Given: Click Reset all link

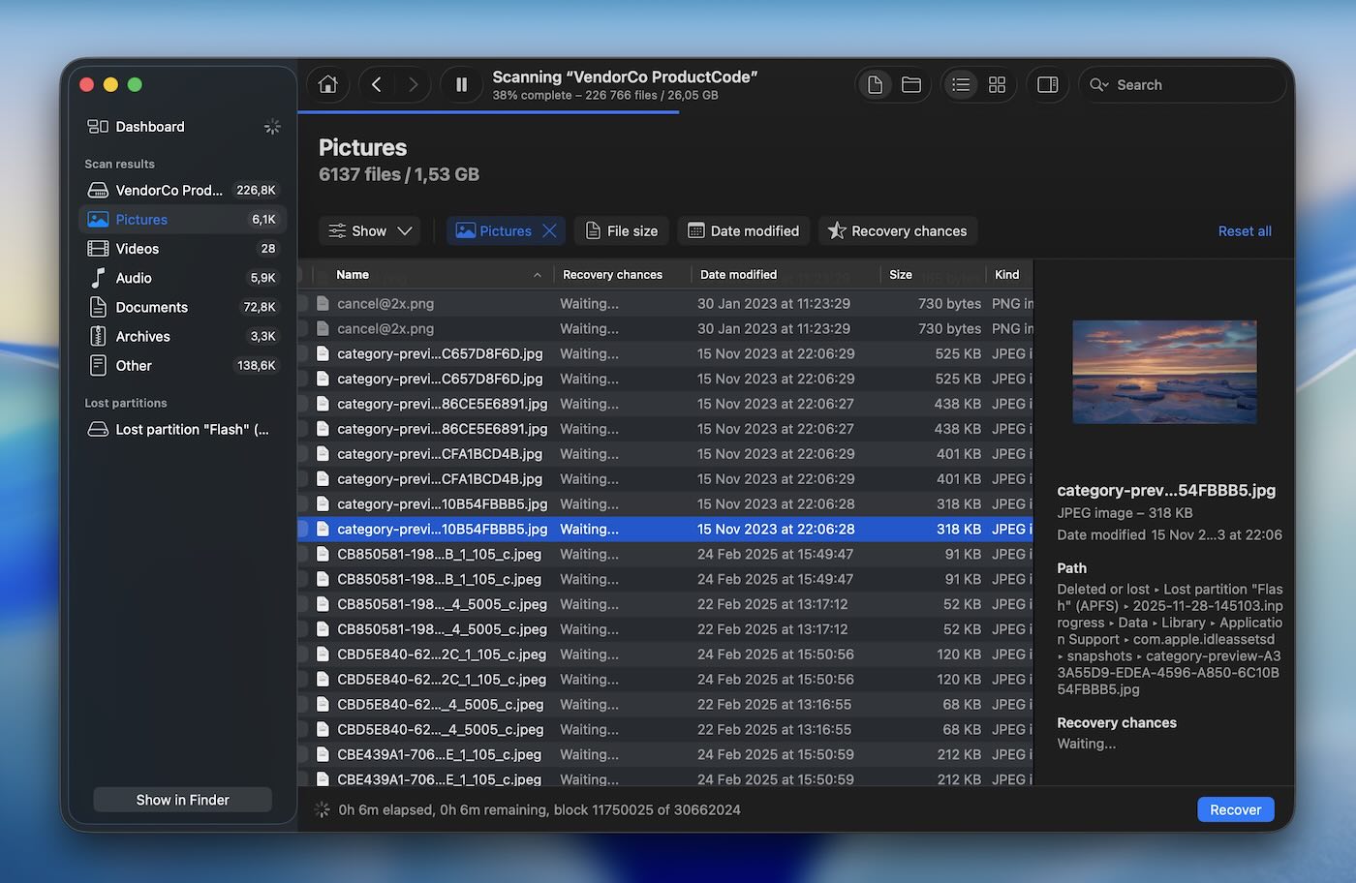Looking at the screenshot, I should (x=1245, y=231).
